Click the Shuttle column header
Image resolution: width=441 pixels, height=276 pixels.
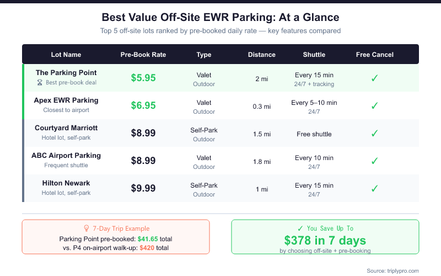pos(314,55)
